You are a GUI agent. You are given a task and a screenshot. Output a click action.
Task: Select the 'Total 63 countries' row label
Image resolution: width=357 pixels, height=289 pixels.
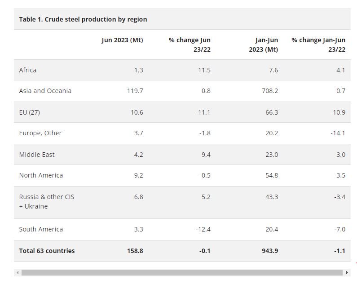click(x=47, y=251)
